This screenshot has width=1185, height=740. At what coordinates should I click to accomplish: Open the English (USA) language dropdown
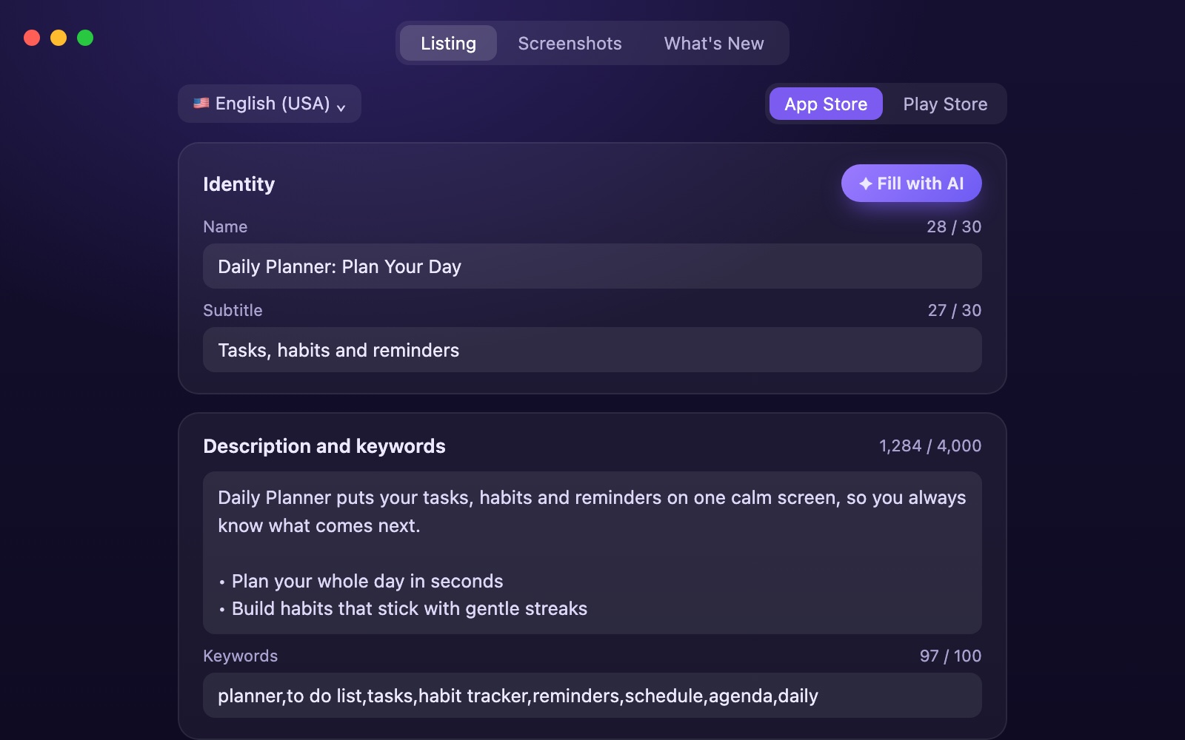coord(270,104)
